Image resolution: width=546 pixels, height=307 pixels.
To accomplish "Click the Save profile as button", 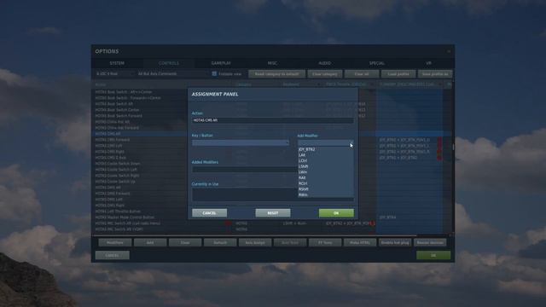I will (x=435, y=74).
